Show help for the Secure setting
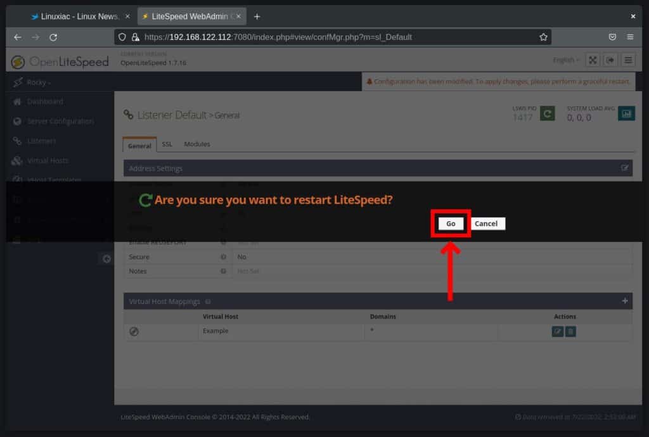 coord(223,256)
